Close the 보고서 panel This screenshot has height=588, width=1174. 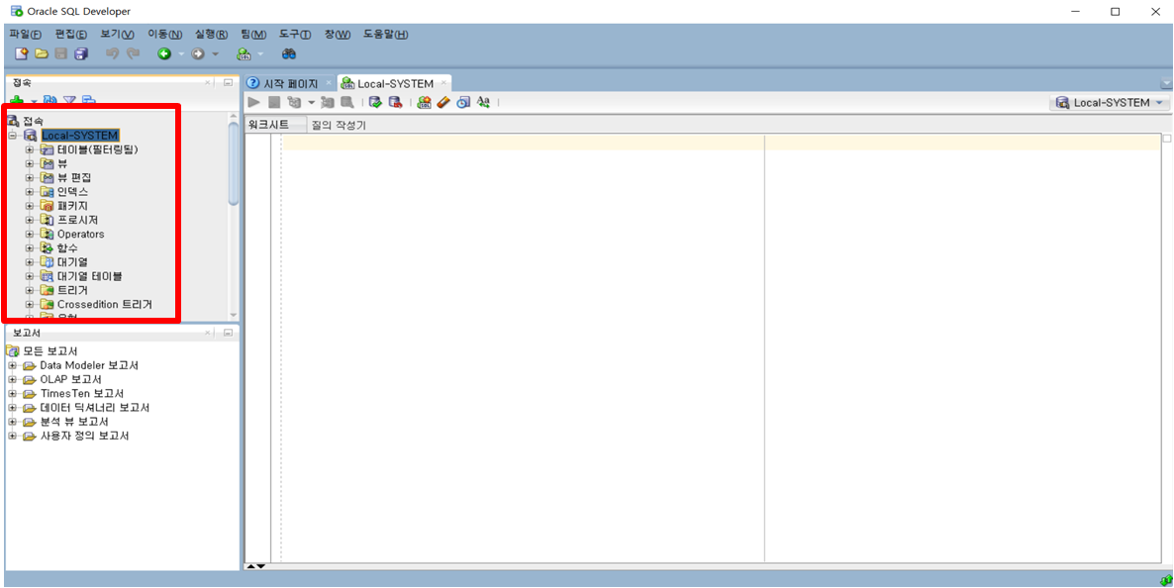[208, 333]
